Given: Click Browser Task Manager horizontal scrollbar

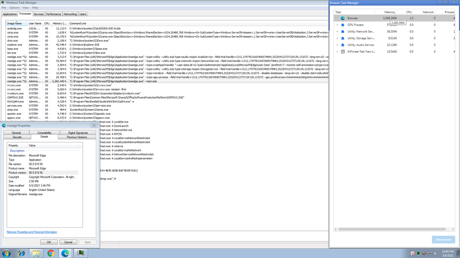Looking at the screenshot, I should pyautogui.click(x=392, y=230).
